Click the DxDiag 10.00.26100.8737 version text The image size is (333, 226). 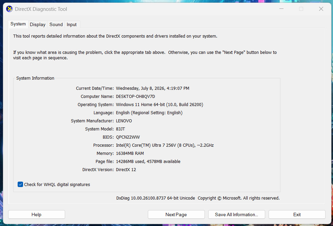(x=155, y=198)
